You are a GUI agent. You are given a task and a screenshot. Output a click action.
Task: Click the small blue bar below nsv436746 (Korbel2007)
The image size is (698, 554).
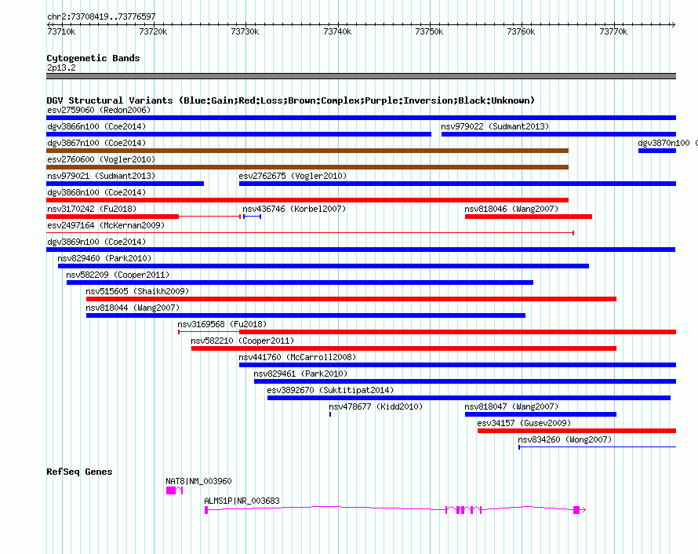(x=252, y=217)
